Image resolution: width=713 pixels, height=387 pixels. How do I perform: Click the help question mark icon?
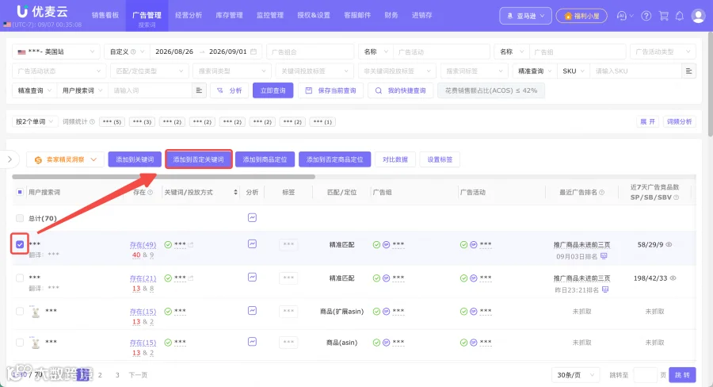[646, 16]
